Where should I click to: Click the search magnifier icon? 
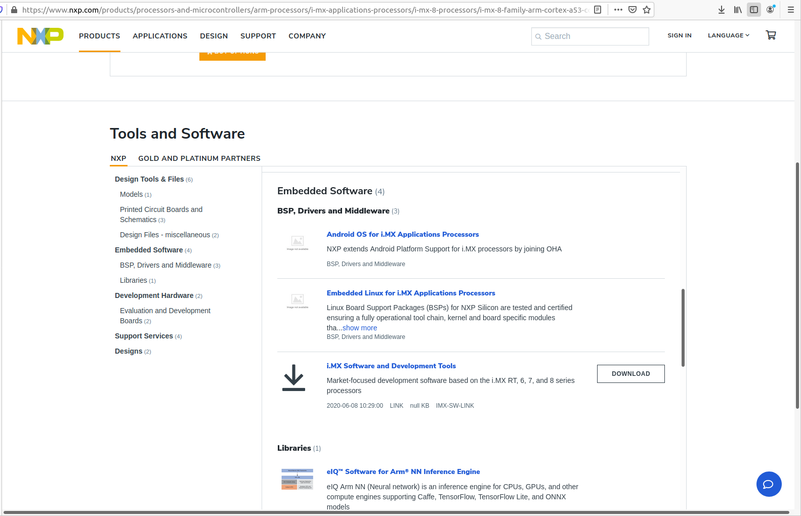pyautogui.click(x=538, y=36)
